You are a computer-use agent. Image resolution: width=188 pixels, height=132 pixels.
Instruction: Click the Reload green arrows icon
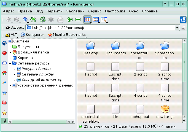(x=42, y=20)
